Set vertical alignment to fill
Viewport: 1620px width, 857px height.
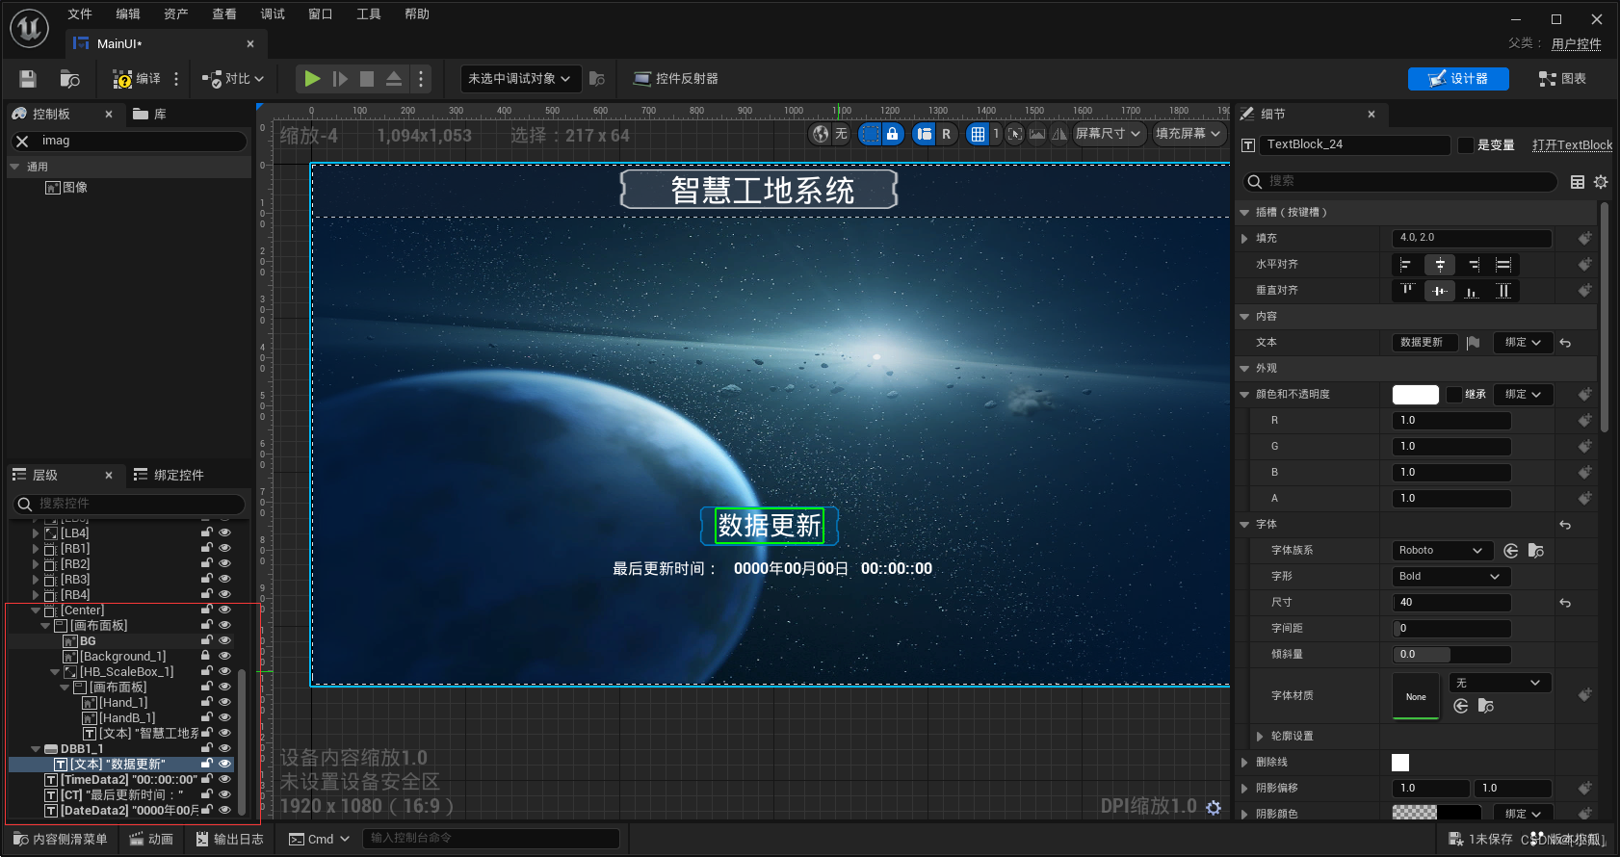click(x=1503, y=291)
